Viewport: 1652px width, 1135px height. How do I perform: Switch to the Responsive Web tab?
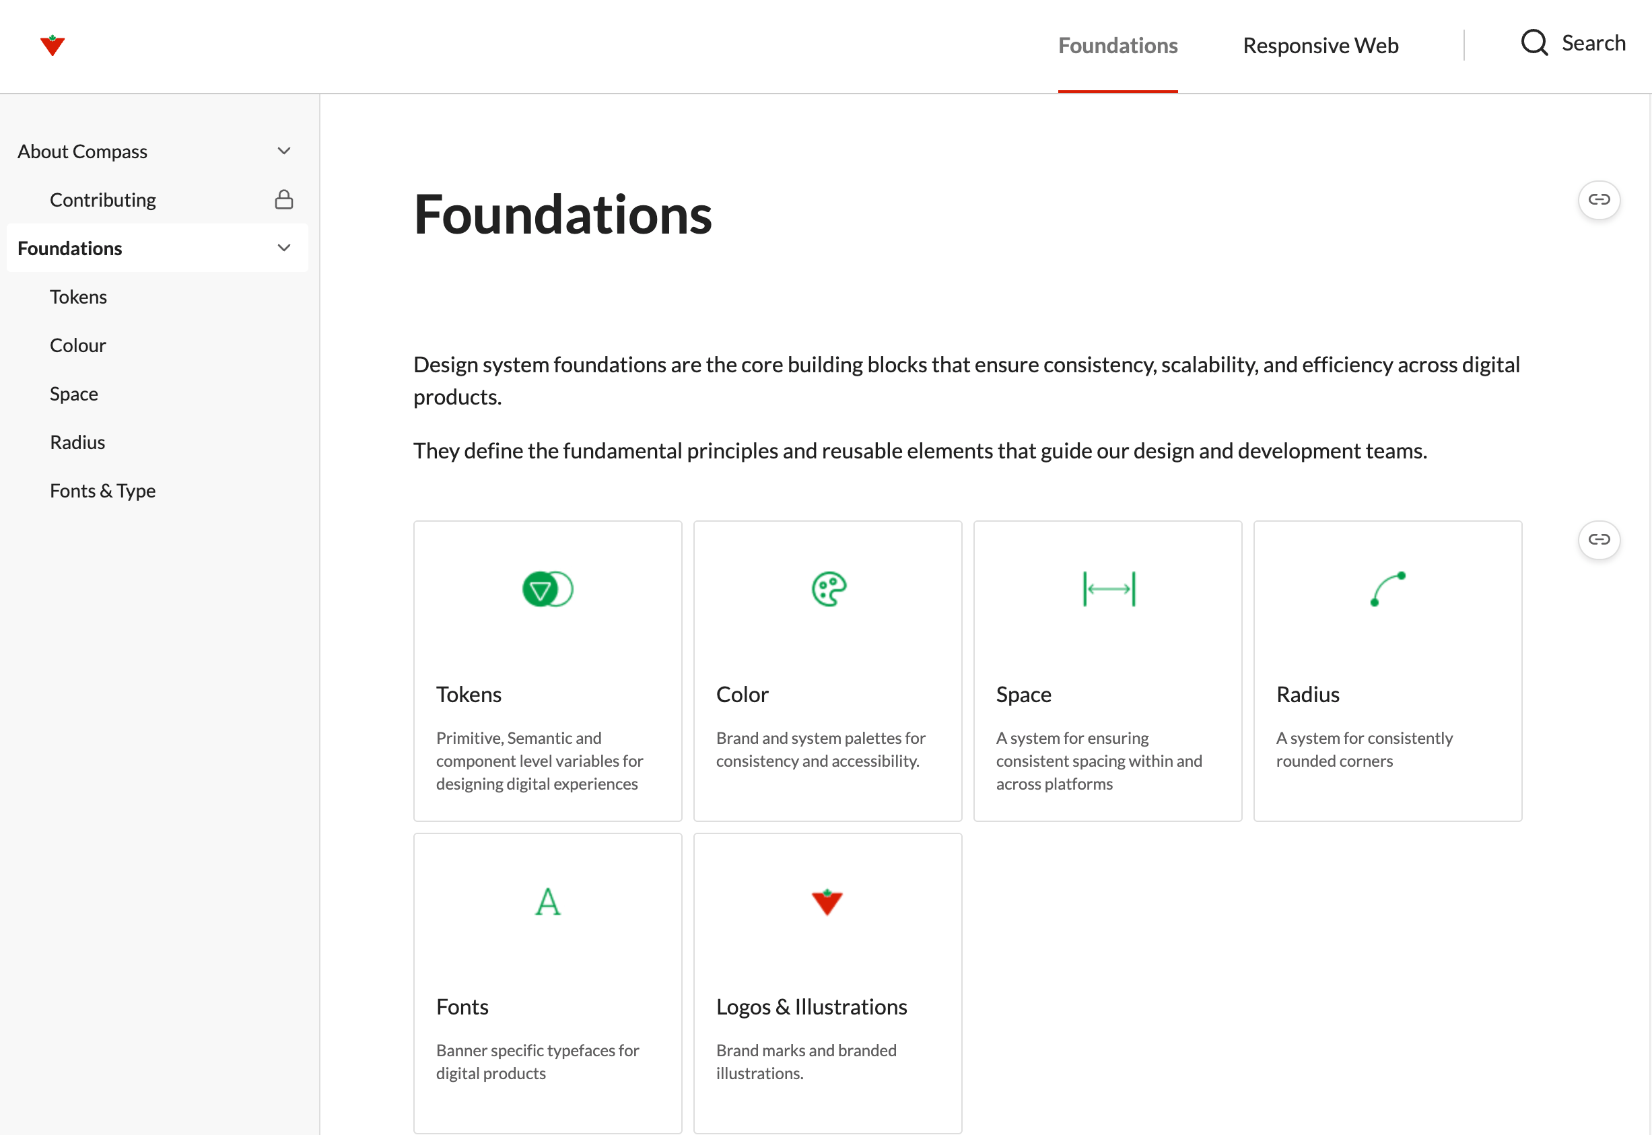(1320, 46)
